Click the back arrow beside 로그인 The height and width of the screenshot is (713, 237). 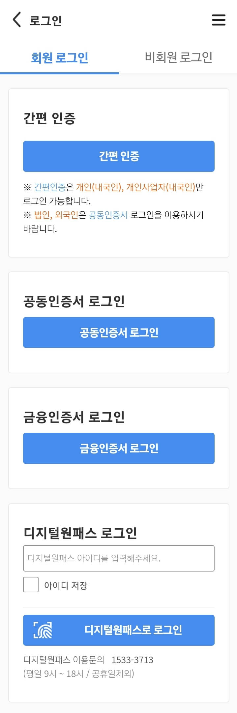[17, 20]
